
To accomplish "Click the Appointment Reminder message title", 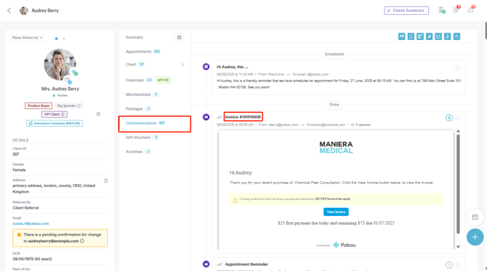I will (246, 264).
